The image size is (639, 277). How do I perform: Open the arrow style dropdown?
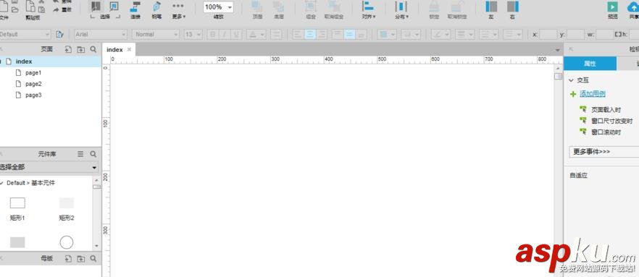[x=513, y=35]
